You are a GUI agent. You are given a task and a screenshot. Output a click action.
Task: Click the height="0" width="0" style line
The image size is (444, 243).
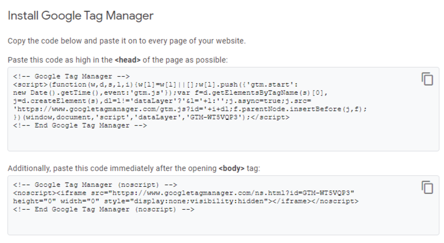pyautogui.click(x=186, y=202)
